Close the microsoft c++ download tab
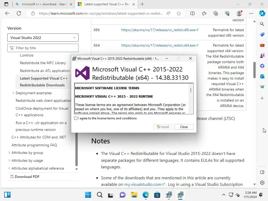The width and height of the screenshot is (268, 201). (x=71, y=4)
